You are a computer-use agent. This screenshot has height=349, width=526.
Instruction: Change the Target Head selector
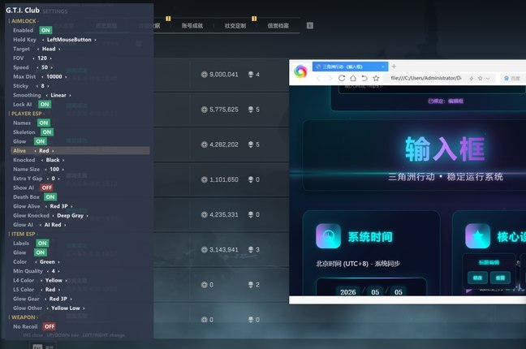coord(49,49)
